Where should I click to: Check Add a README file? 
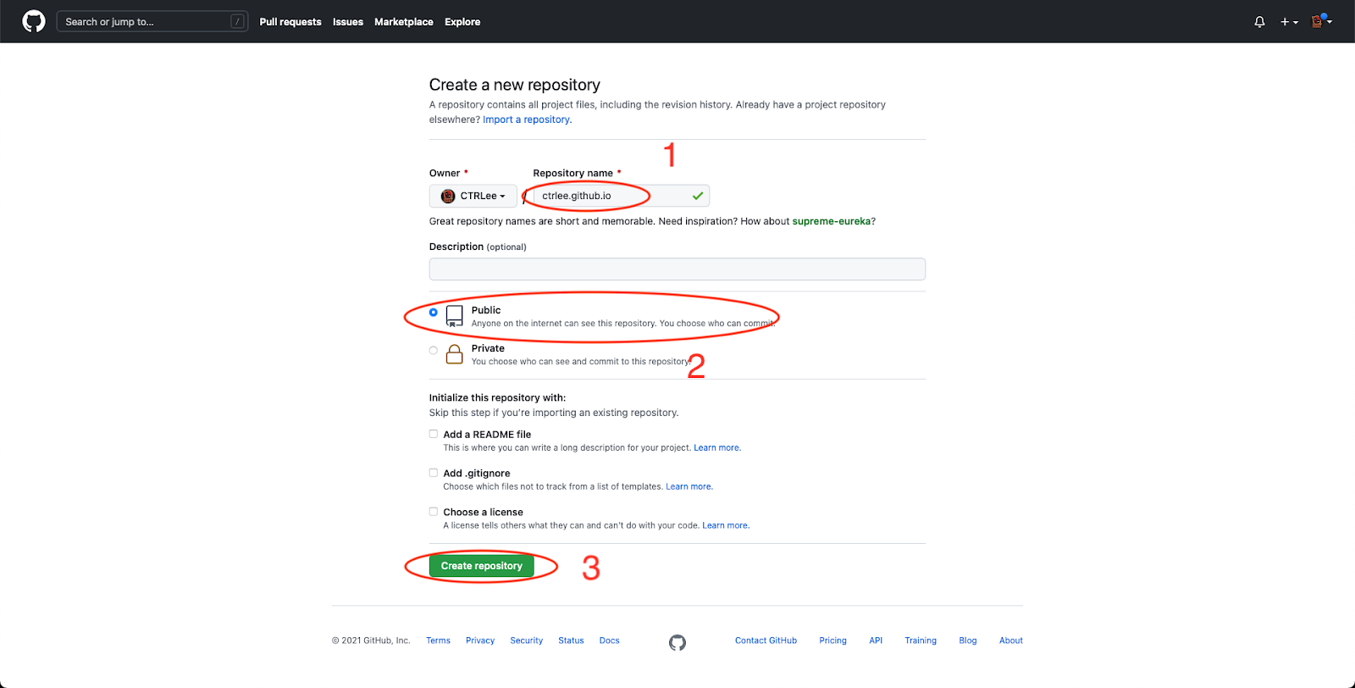pos(434,434)
